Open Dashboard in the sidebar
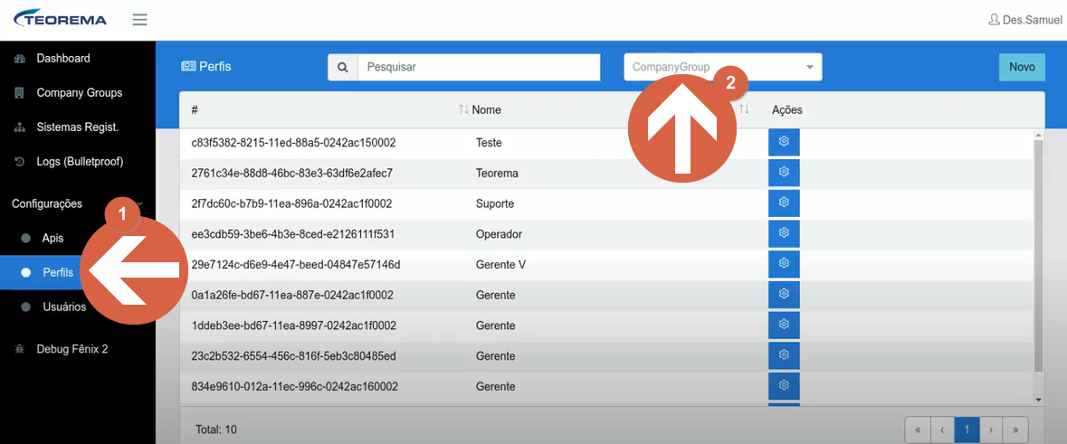This screenshot has height=444, width=1067. [62, 59]
